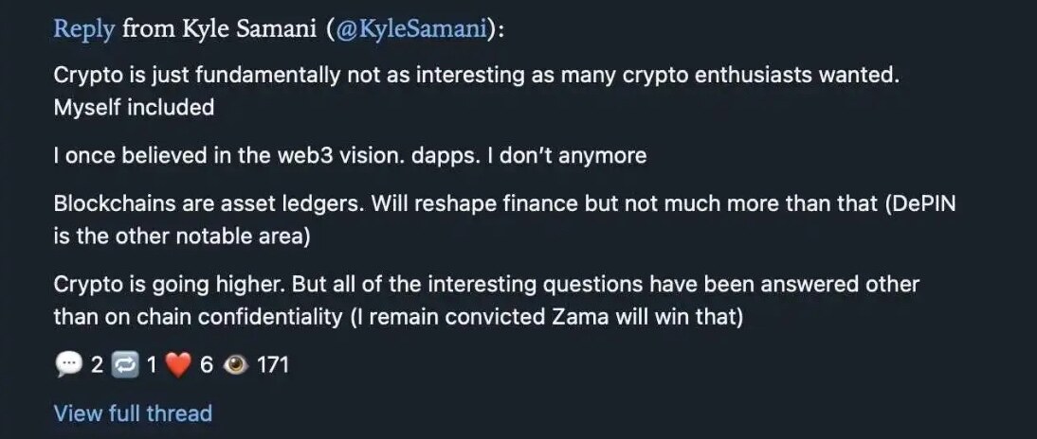
Task: Click the like count number 6
Action: point(207,364)
